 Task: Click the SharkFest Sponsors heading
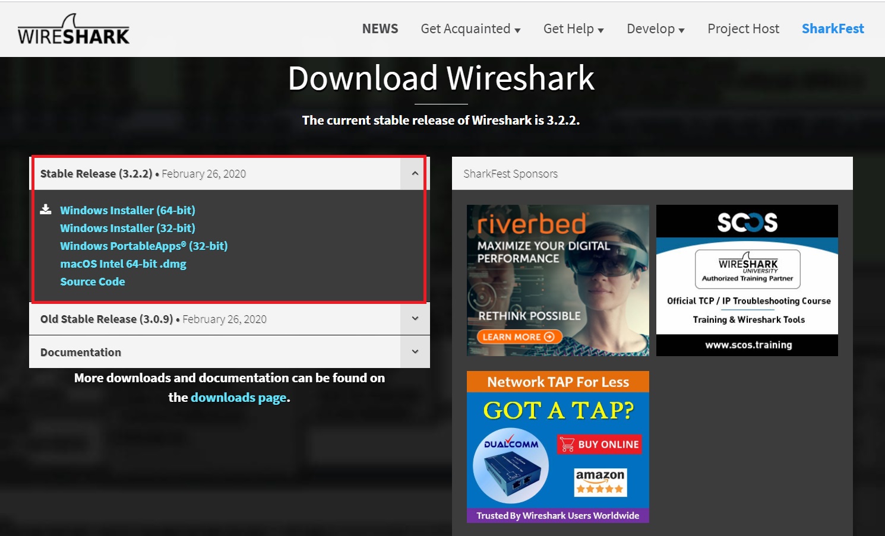510,174
